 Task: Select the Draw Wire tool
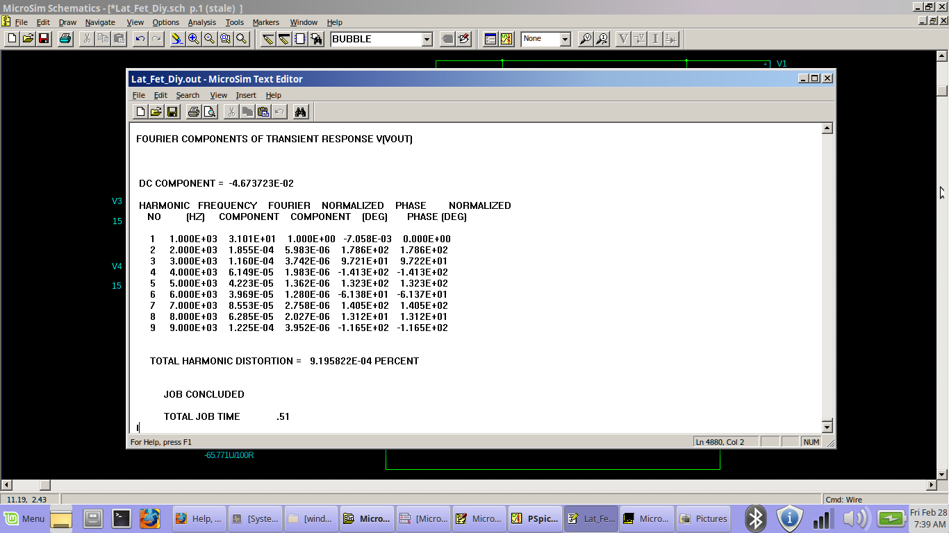coord(268,39)
